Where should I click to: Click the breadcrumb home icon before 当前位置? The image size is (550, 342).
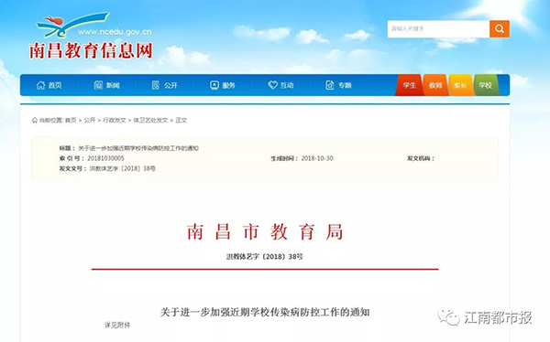(35, 120)
